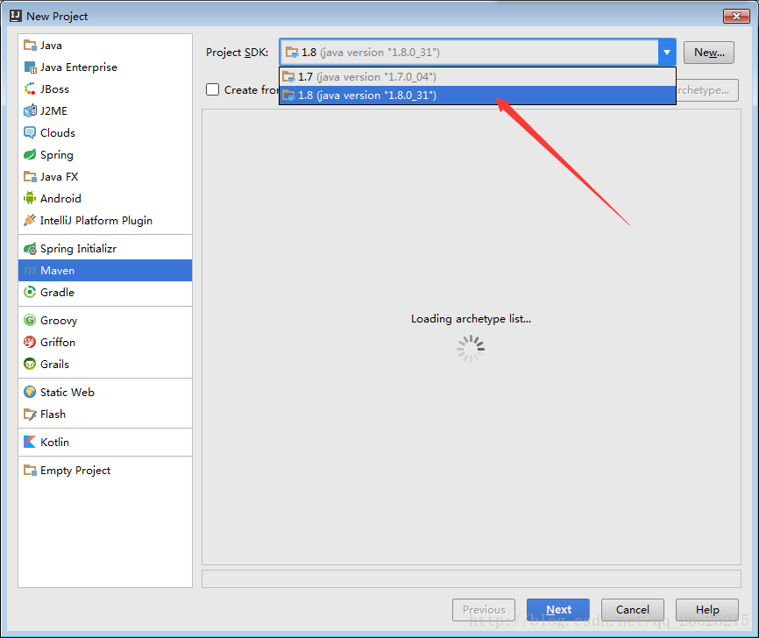Viewport: 759px width, 638px height.
Task: Choose SDK 1.8 java version 1.8.0_31 option
Action: pyautogui.click(x=478, y=96)
